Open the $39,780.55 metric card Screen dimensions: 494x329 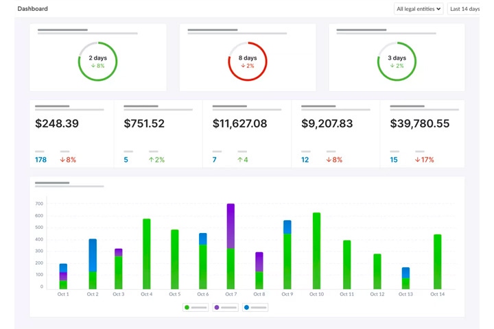[x=423, y=134]
